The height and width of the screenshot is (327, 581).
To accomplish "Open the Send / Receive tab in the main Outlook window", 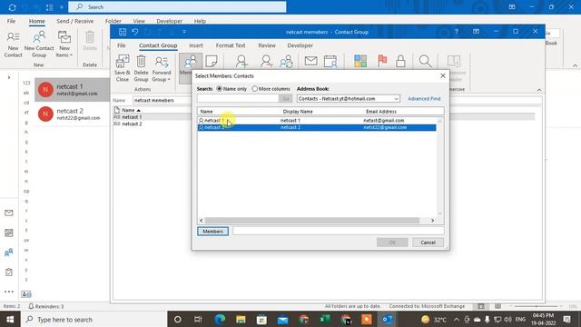I will [x=74, y=21].
